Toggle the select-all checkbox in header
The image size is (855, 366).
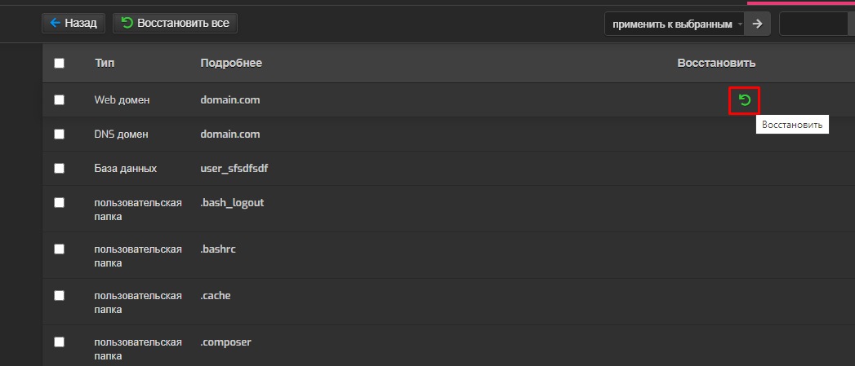click(60, 64)
